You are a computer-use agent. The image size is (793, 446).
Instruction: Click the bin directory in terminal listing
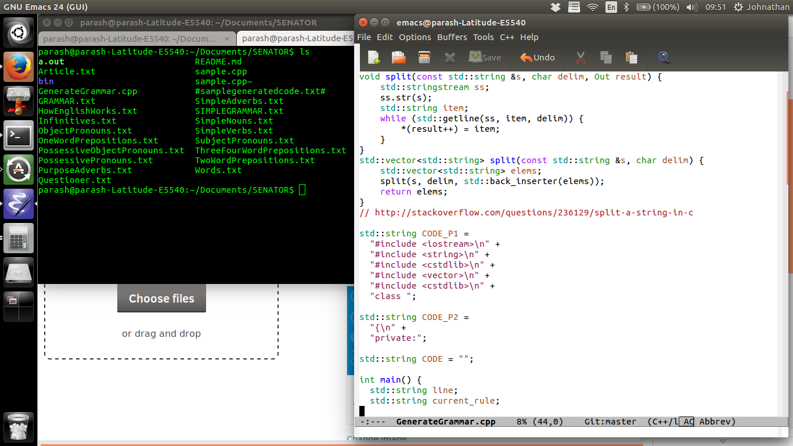click(x=46, y=81)
